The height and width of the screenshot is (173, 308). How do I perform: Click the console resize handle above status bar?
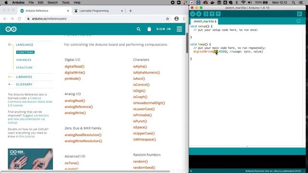click(x=247, y=147)
